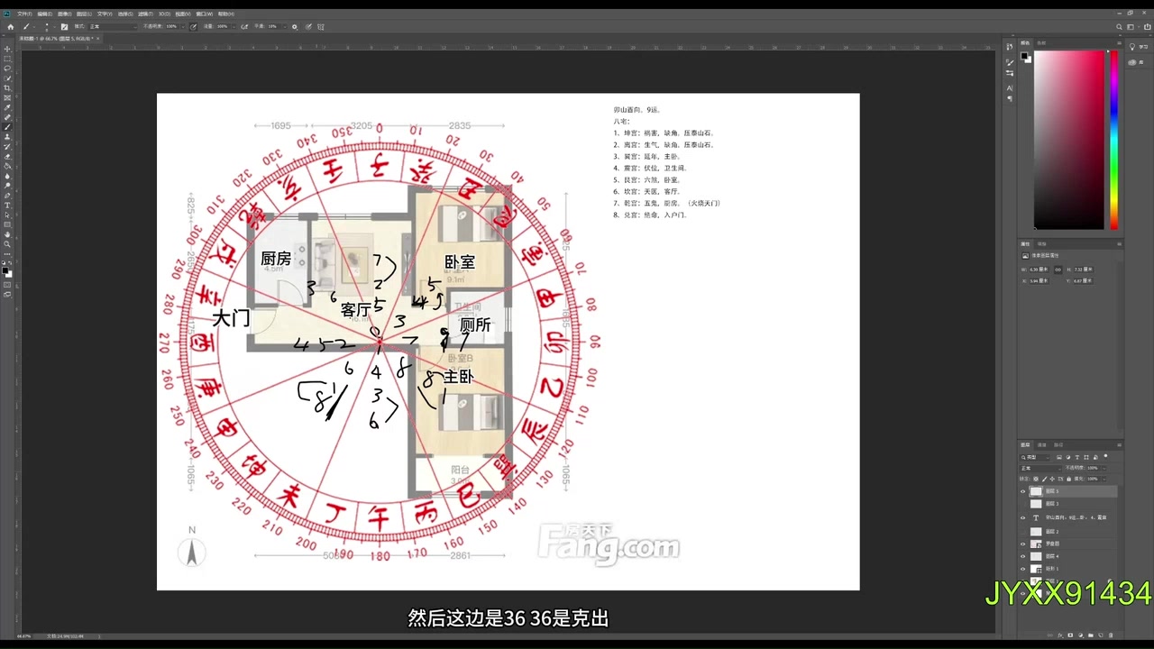Open the 文件 menu
1154x649 pixels.
[24, 14]
